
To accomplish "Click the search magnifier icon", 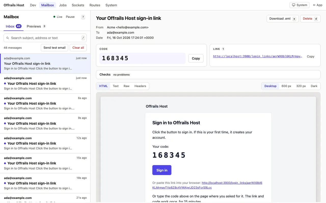I will pyautogui.click(x=8, y=38).
